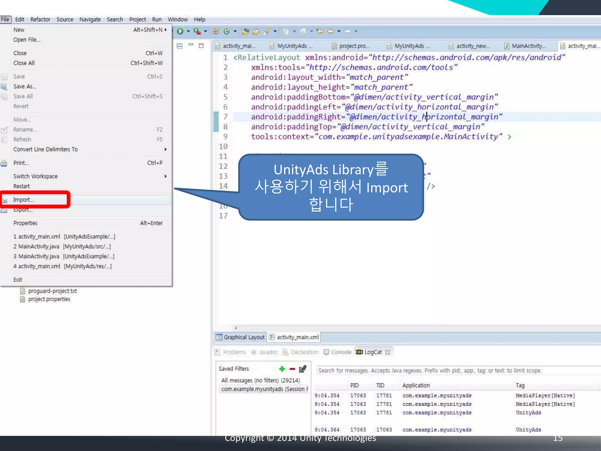Click the Collapse All icon in side panel
The width and height of the screenshot is (601, 451).
tap(180, 46)
